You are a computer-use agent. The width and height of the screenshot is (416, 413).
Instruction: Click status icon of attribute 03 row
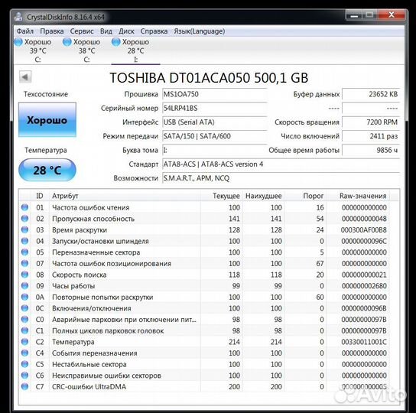tap(24, 229)
